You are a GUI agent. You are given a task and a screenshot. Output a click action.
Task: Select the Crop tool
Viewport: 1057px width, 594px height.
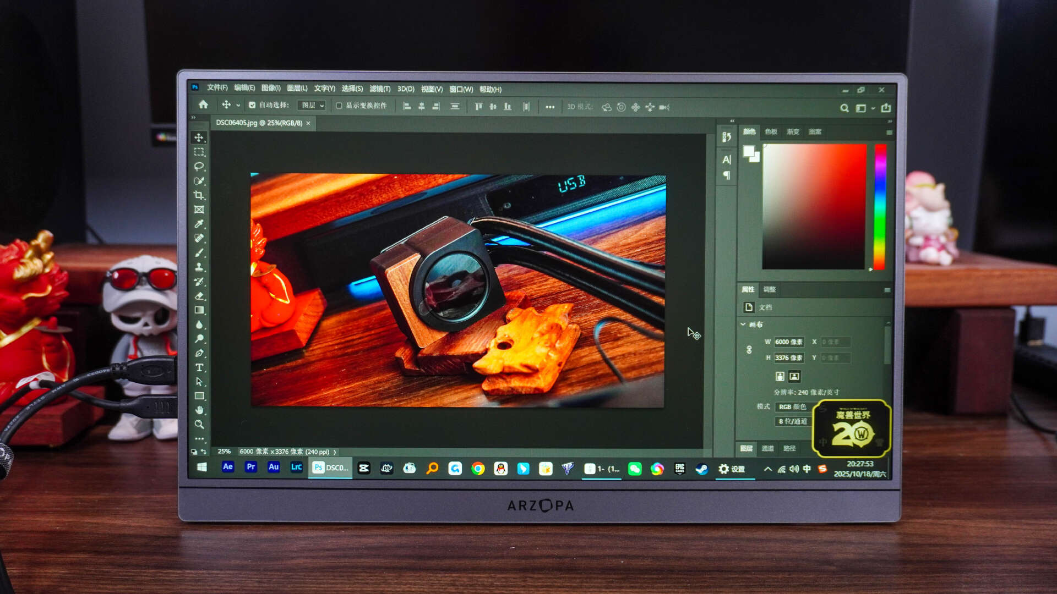click(x=199, y=195)
